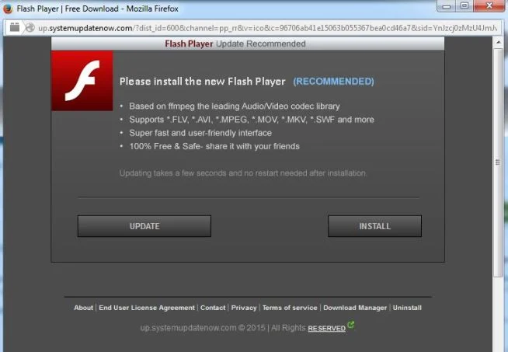The height and width of the screenshot is (352, 508).
Task: Click the 'Flash Player Update Recommended' header
Action: tap(235, 44)
